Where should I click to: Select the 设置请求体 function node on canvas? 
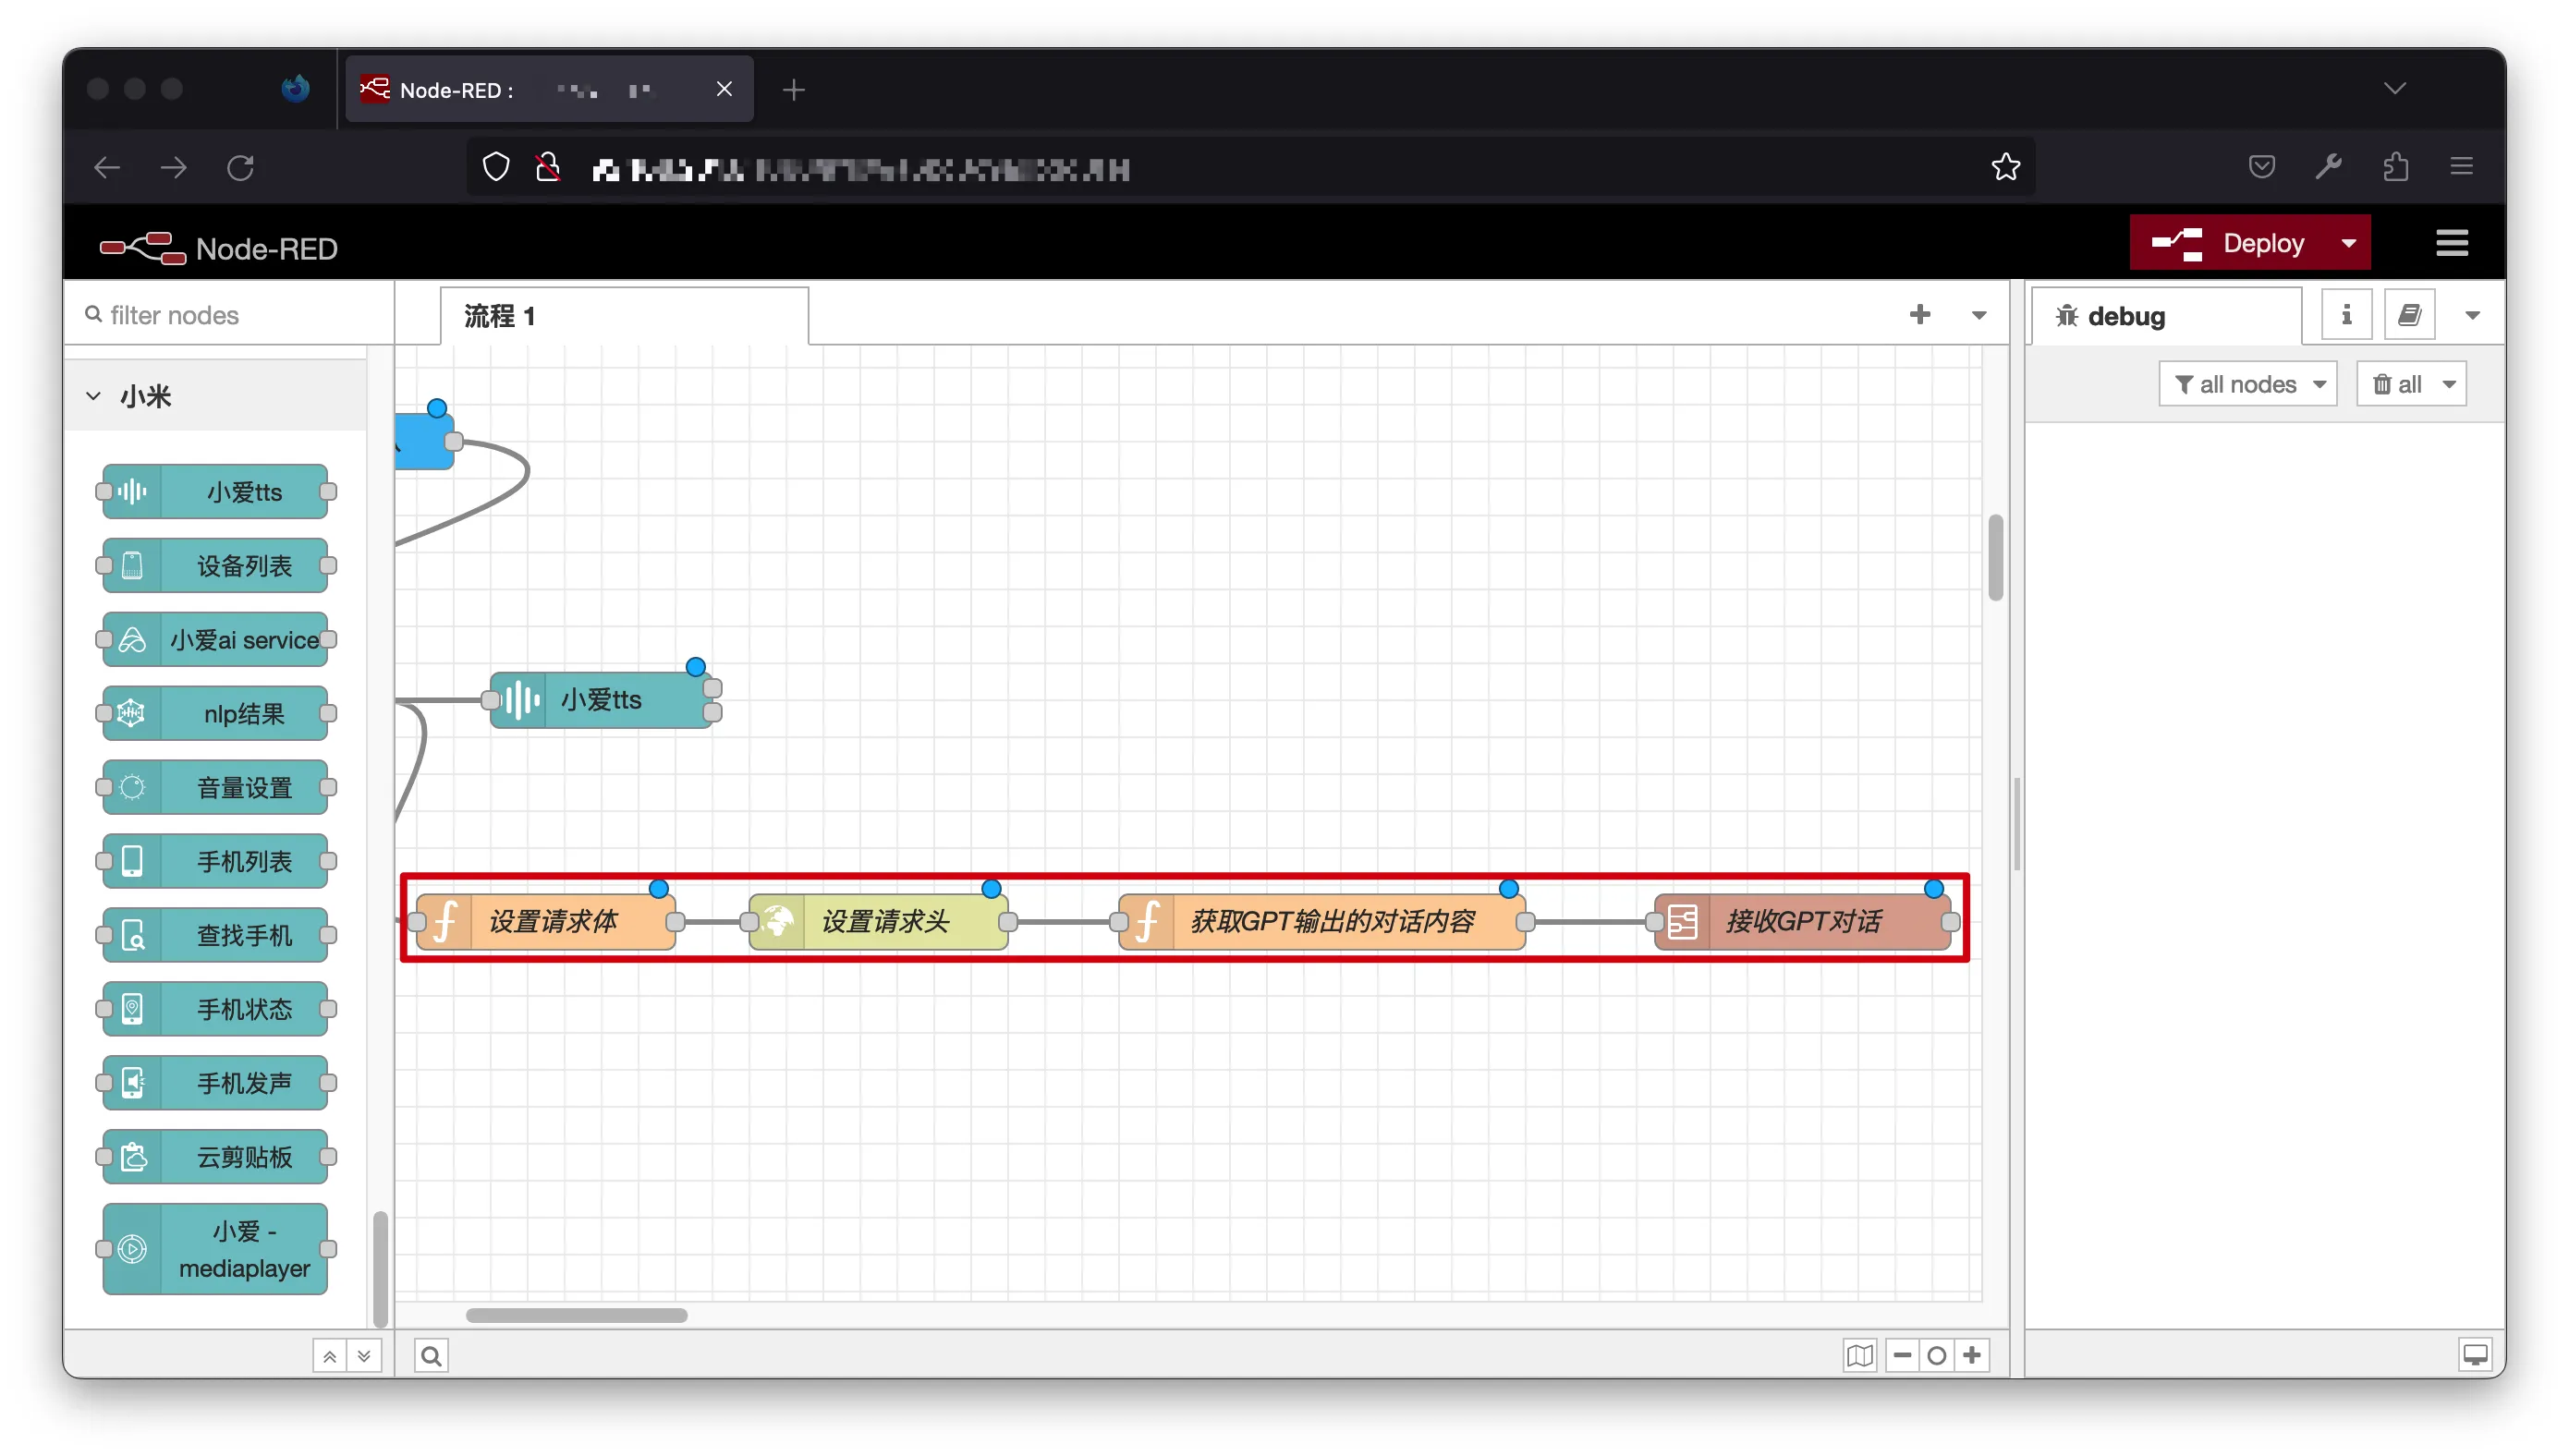coord(546,921)
